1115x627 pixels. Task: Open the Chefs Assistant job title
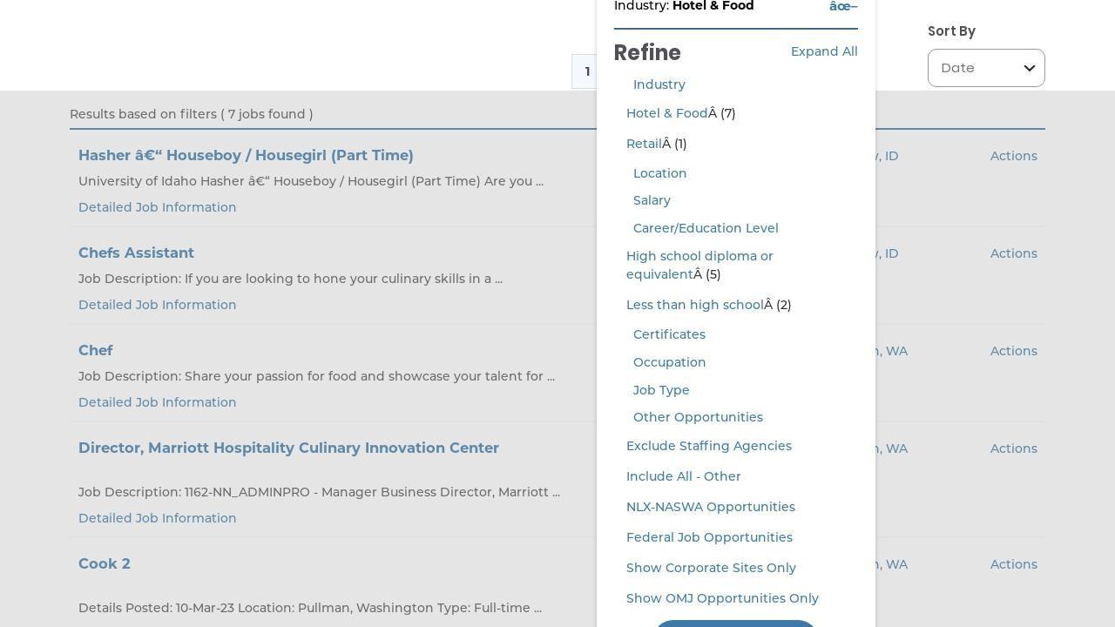[136, 253]
